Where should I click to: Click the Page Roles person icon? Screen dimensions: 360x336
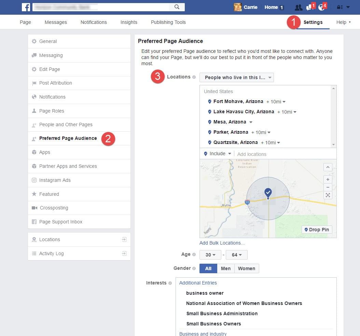click(34, 111)
